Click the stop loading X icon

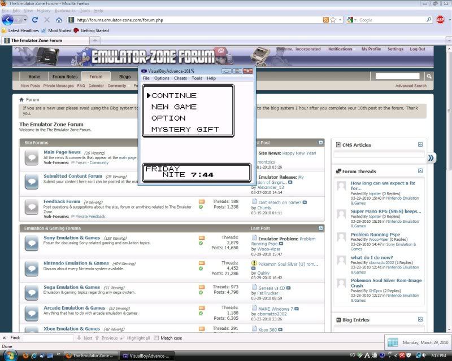(x=47, y=20)
